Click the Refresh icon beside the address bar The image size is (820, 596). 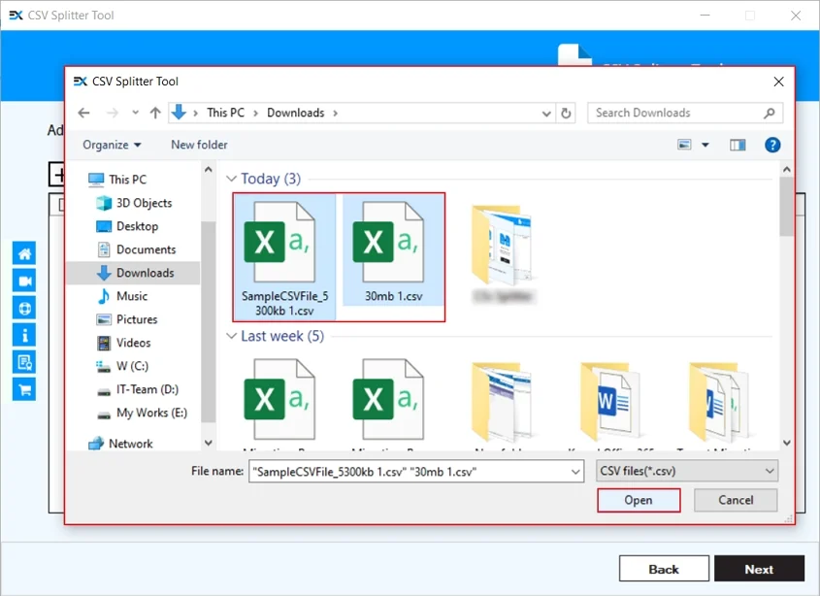click(567, 113)
